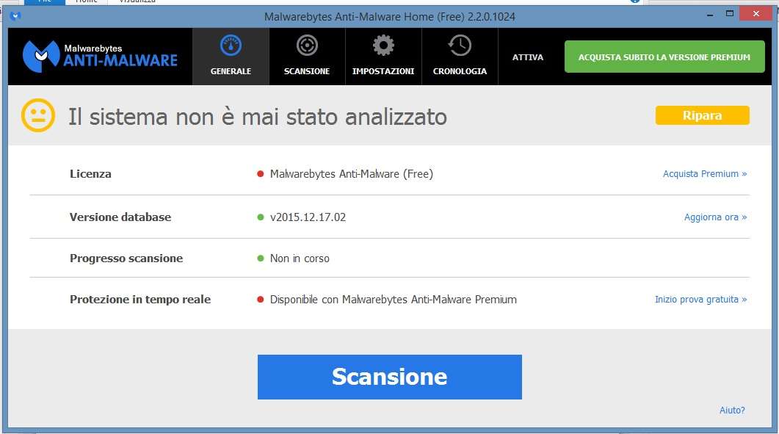Start scan with the blue Scansione button
This screenshot has width=779, height=434.
tap(389, 377)
